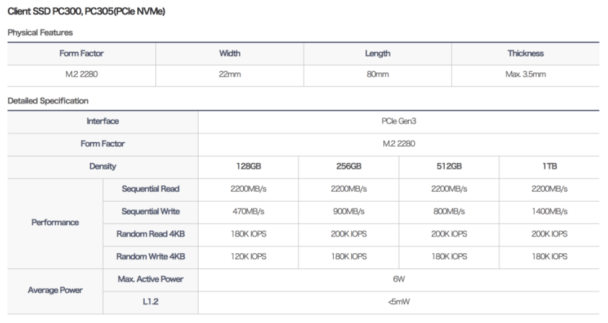Screen dimensions: 608x323
Task: Select the Sequential Read row label
Action: pyautogui.click(x=150, y=189)
